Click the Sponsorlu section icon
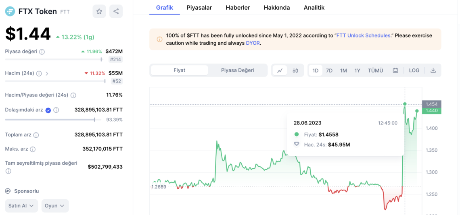Screen dimensions: 460x215 [x=8, y=191]
